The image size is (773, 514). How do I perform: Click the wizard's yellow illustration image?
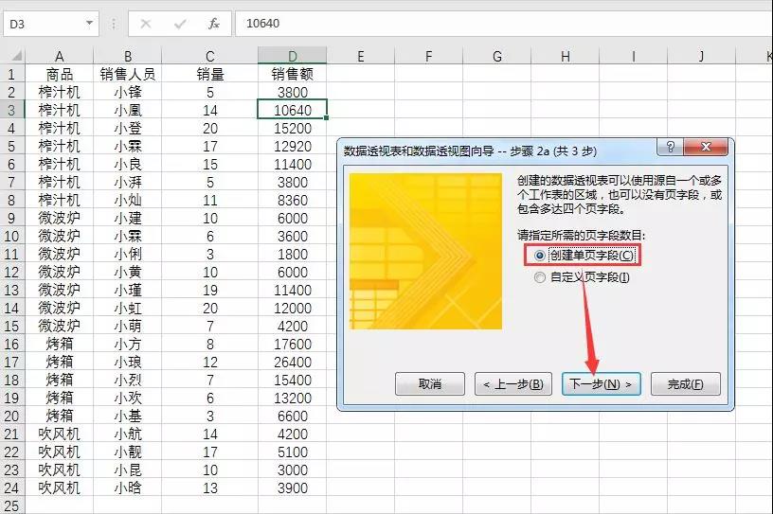[425, 251]
